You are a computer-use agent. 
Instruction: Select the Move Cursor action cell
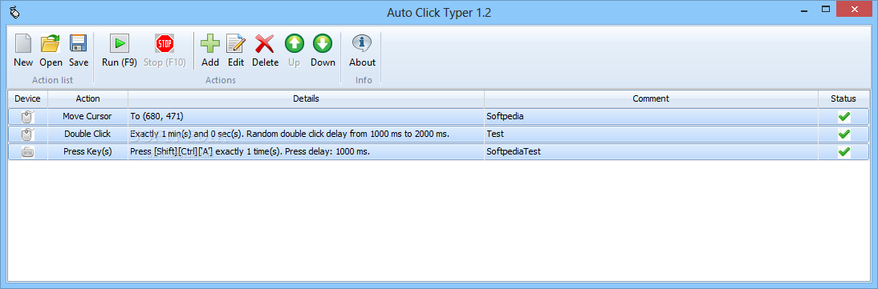pos(87,117)
